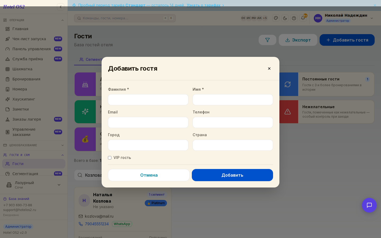Click the Город input field
Screen dimensions: 381x238
point(148,145)
